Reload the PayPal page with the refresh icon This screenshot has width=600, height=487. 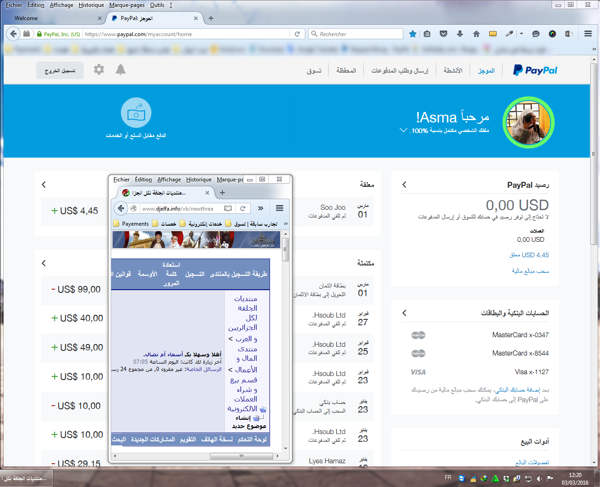coord(297,34)
